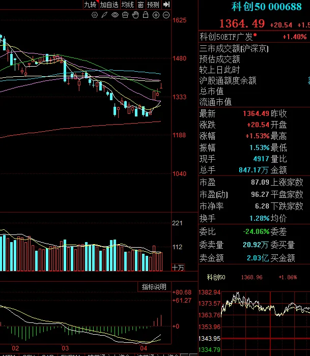Open 科创50ETF广发 related fund link
This screenshot has width=310, height=356.
(x=226, y=37)
